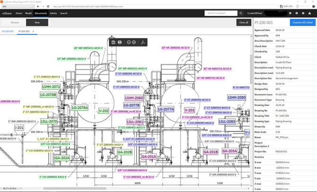Click the 20"-HF-2000301-AC32-V line label
Screen dimensions: 317x192
coord(176,48)
